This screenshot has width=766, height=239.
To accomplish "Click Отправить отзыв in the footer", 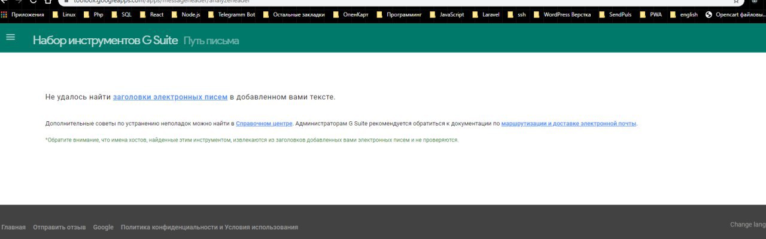I will pos(59,228).
